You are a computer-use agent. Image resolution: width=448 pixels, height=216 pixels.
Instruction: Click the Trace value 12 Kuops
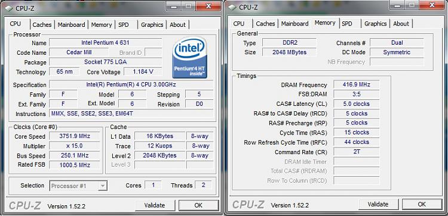(x=159, y=146)
